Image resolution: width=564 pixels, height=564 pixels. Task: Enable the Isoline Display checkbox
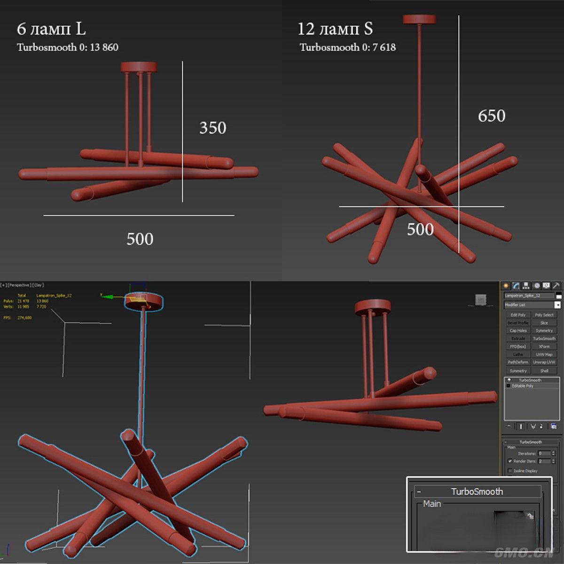coord(510,470)
